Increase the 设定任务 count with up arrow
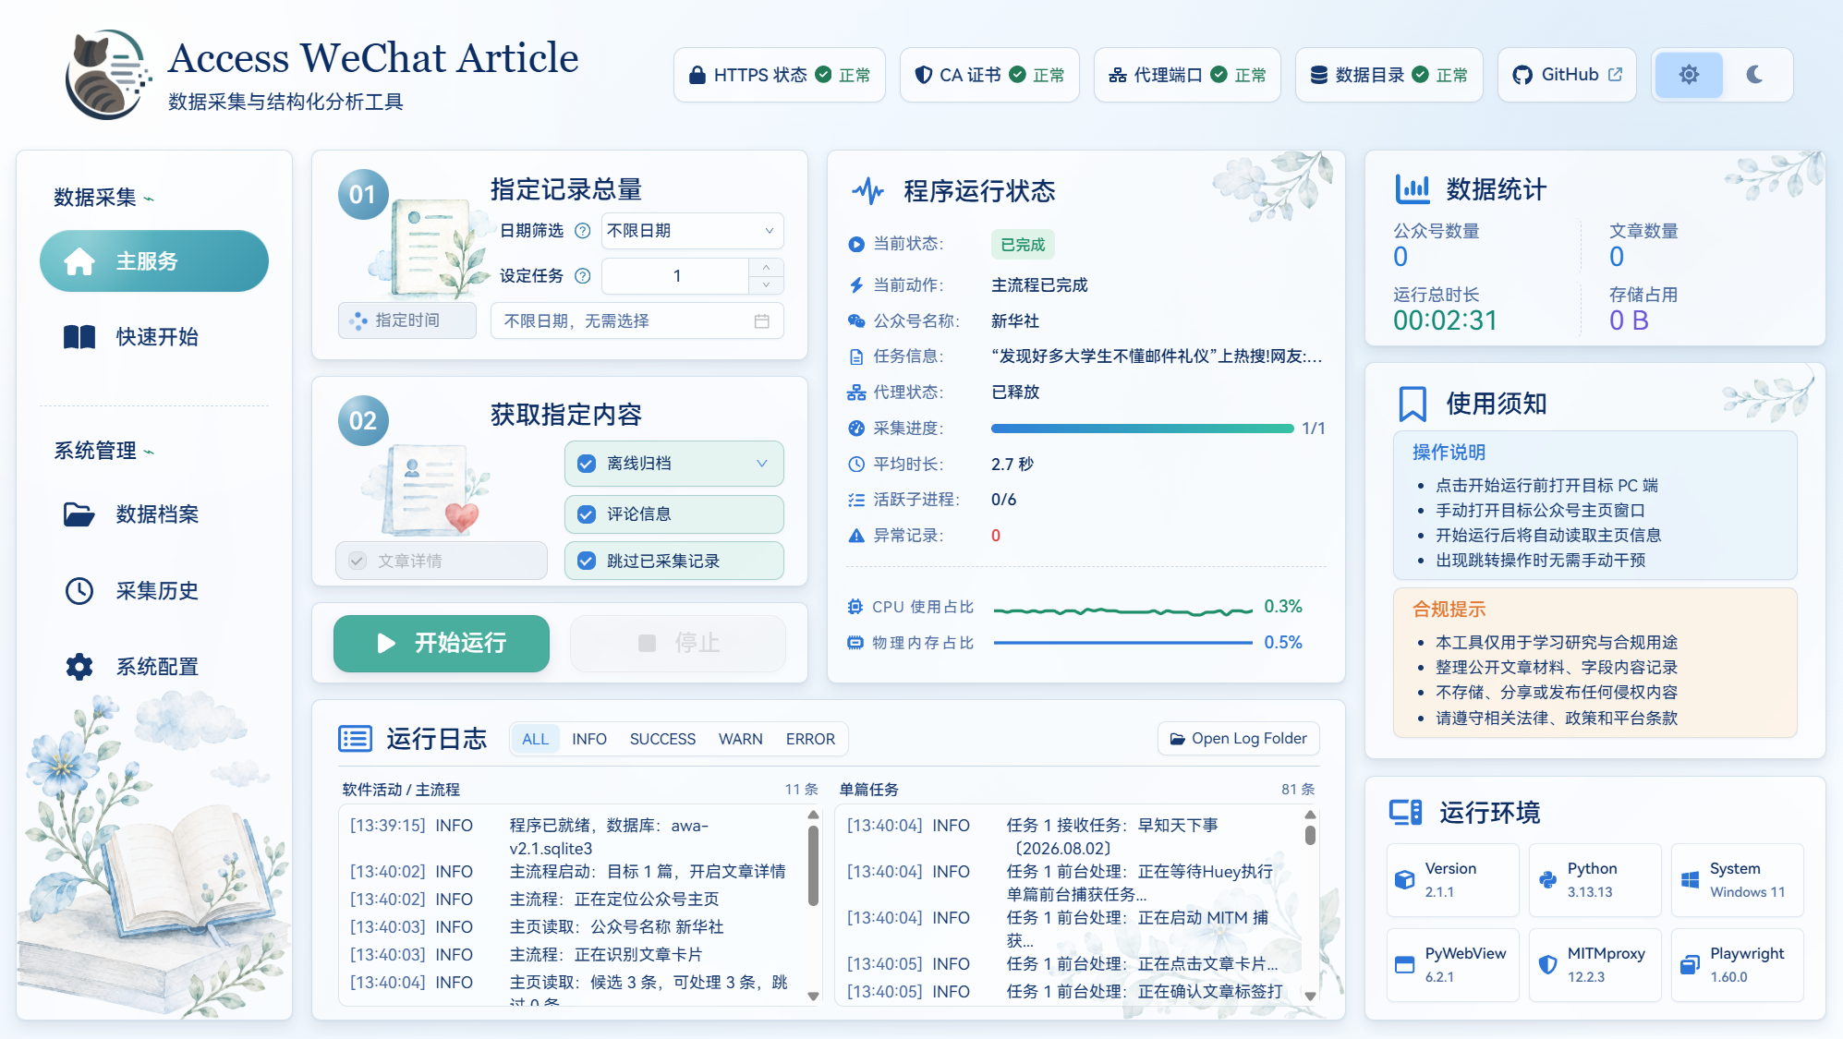The width and height of the screenshot is (1843, 1039). coord(766,267)
